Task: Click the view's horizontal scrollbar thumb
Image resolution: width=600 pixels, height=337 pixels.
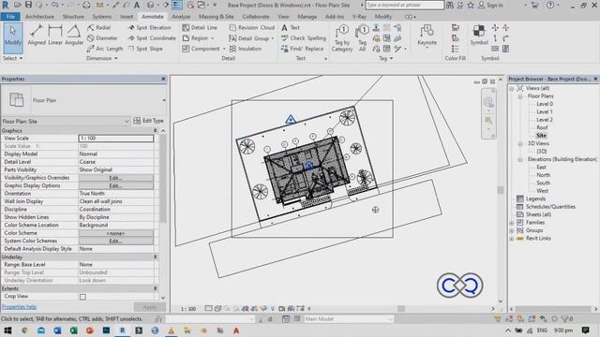Action: pyautogui.click(x=400, y=308)
